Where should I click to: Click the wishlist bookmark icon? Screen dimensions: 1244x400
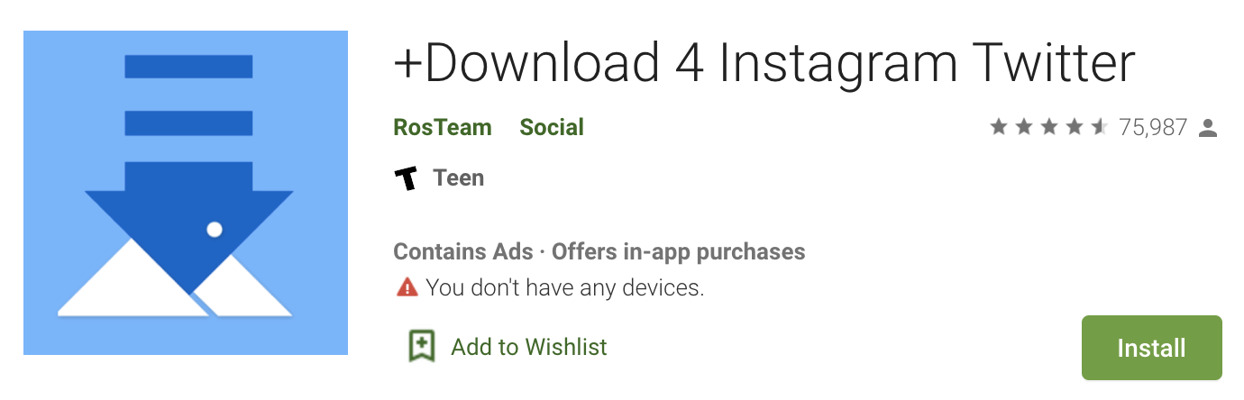(x=422, y=346)
